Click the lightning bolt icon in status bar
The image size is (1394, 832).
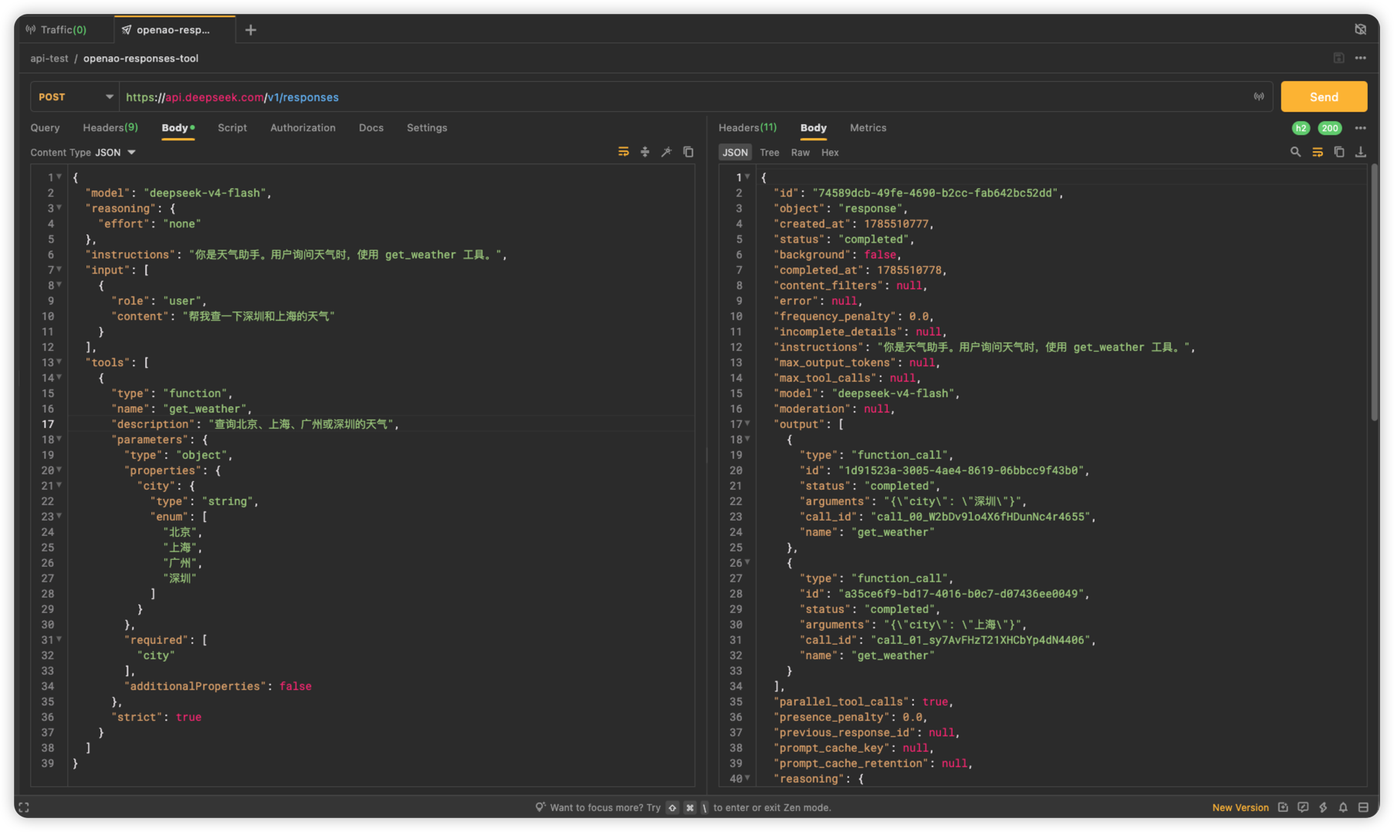(1323, 807)
